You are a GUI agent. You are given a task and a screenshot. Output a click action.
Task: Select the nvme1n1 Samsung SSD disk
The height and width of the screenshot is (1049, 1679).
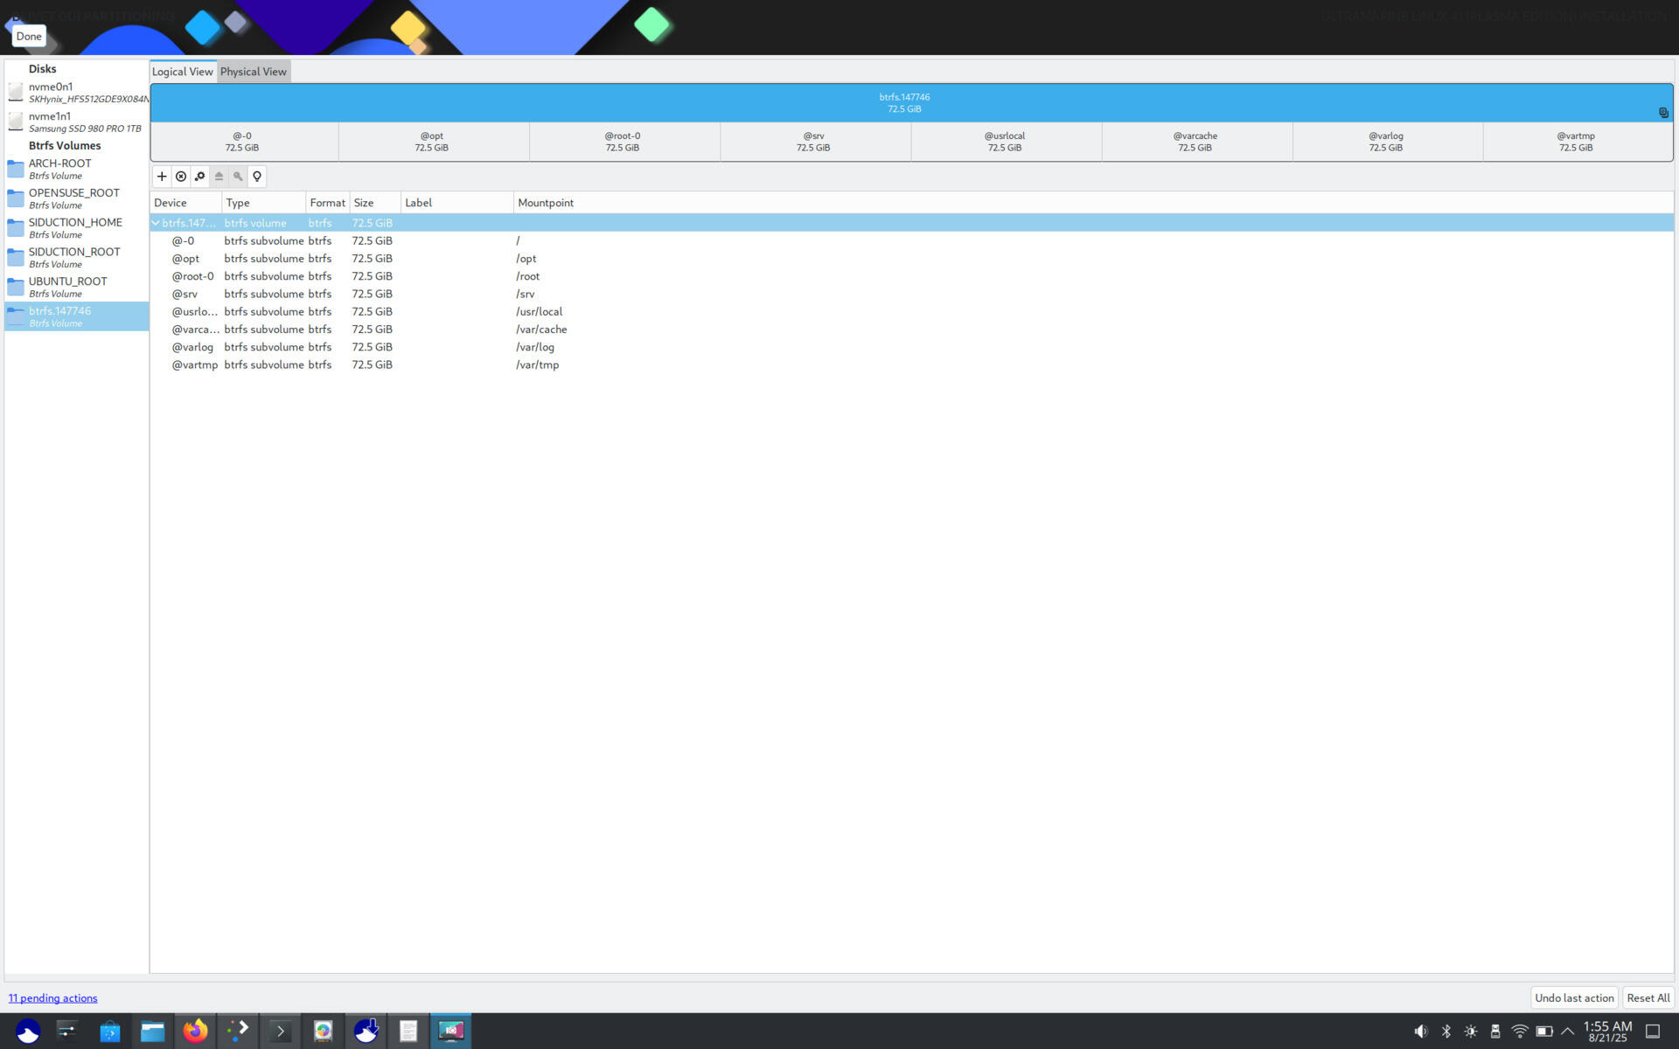pos(77,122)
